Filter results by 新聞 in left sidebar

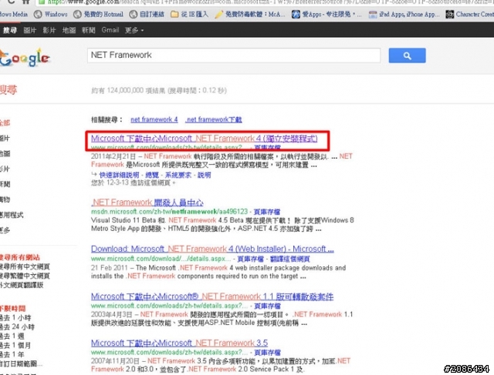point(5,184)
